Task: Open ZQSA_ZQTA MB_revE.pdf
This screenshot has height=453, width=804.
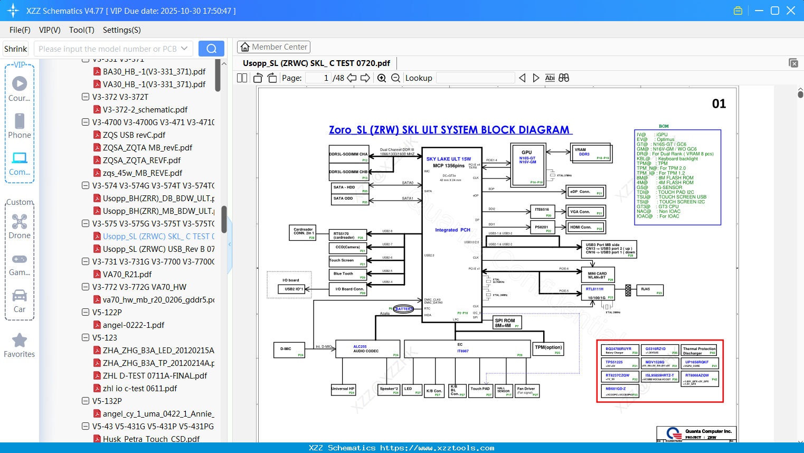Action: pyautogui.click(x=147, y=148)
